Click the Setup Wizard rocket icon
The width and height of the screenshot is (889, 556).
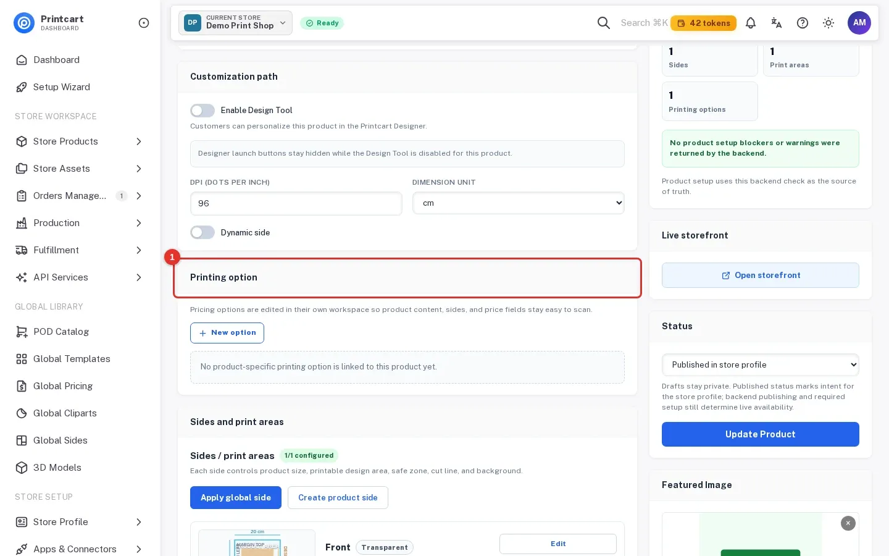tap(22, 87)
